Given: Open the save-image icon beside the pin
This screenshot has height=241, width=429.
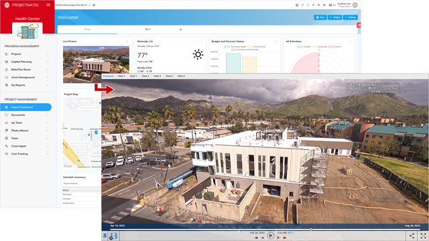Looking at the screenshot, I should pos(113,236).
